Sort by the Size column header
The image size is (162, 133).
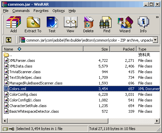tap(97, 49)
